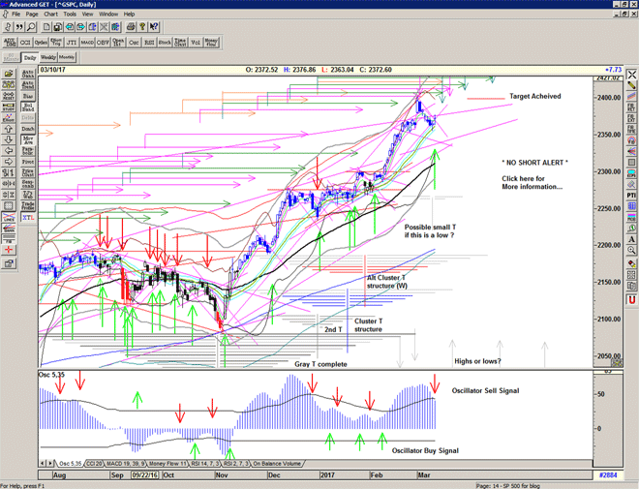Select the RSI indicator button

(150, 43)
